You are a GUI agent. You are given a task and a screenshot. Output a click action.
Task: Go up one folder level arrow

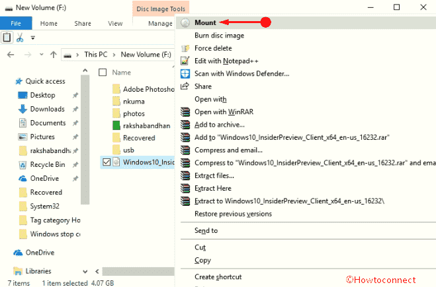tap(54, 55)
